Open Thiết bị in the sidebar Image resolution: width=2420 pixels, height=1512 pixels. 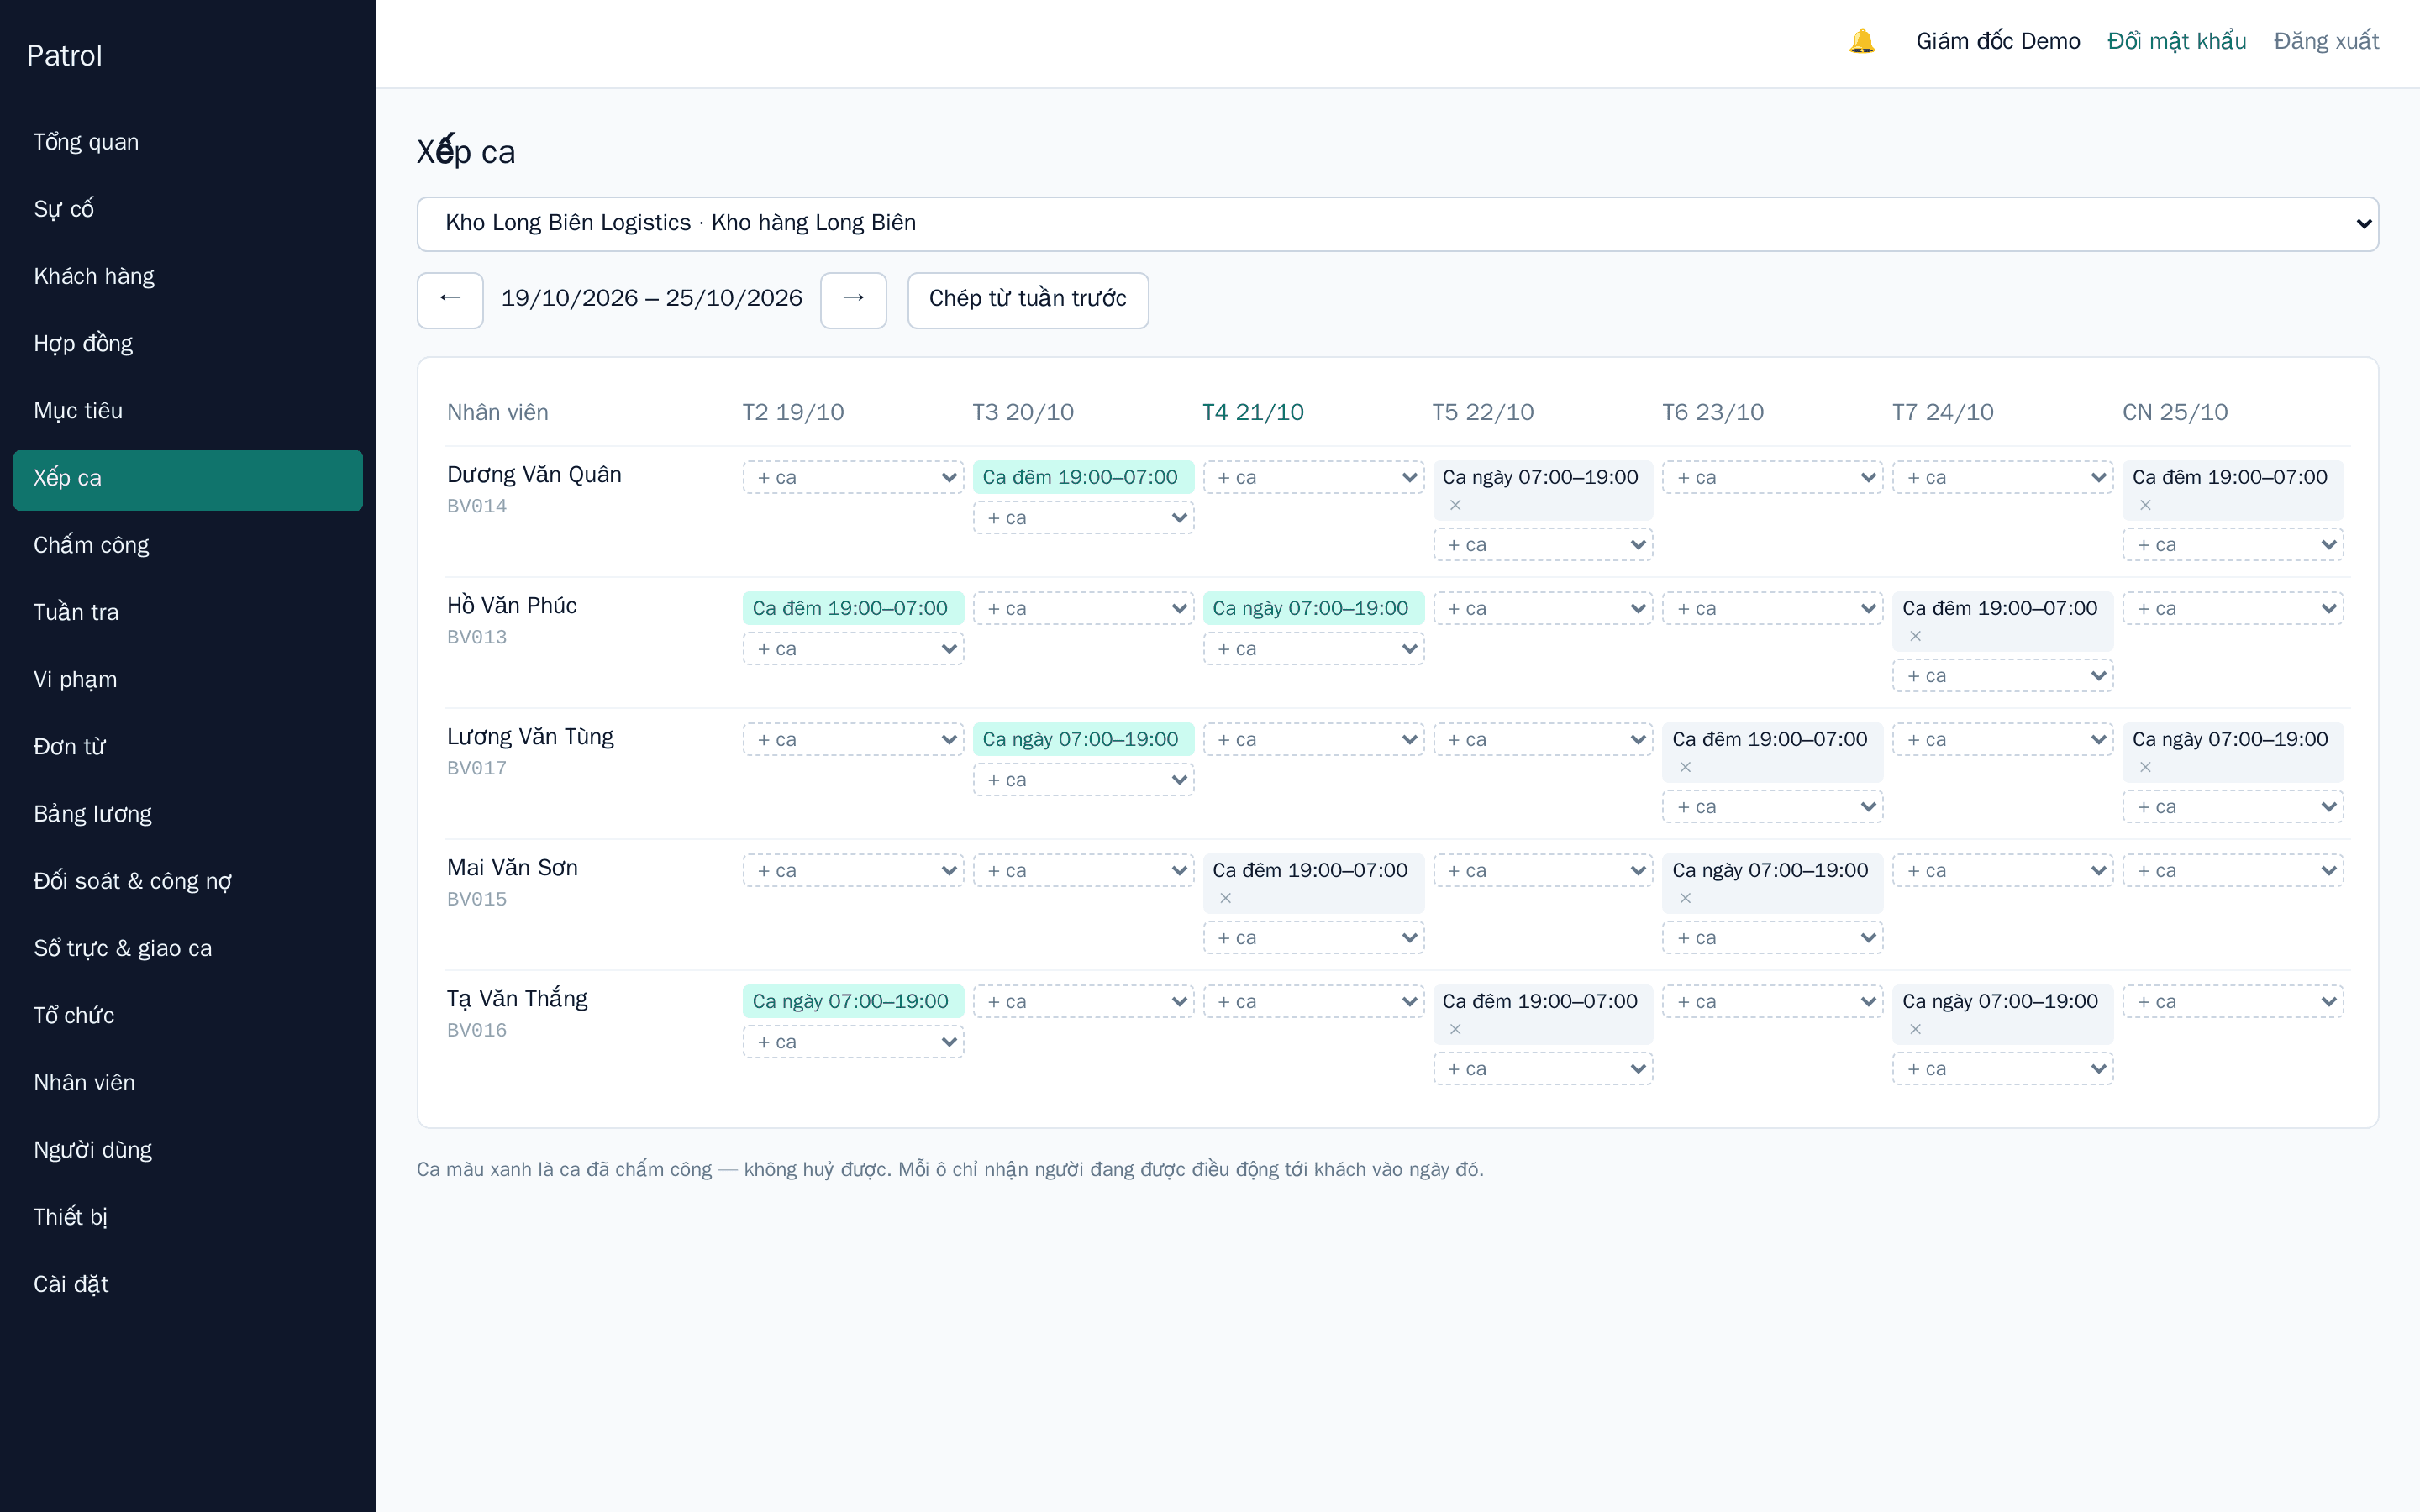188,1217
